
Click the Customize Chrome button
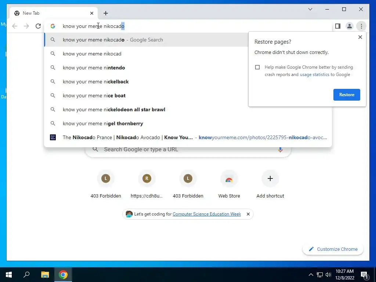coord(333,249)
